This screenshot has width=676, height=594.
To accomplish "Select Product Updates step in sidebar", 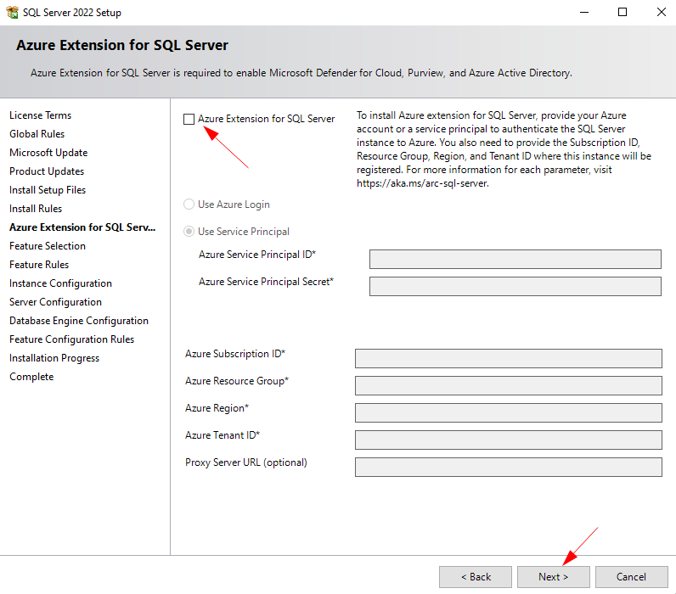I will [47, 171].
